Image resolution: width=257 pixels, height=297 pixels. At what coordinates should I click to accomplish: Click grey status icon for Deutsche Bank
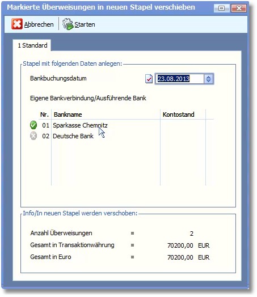click(33, 136)
